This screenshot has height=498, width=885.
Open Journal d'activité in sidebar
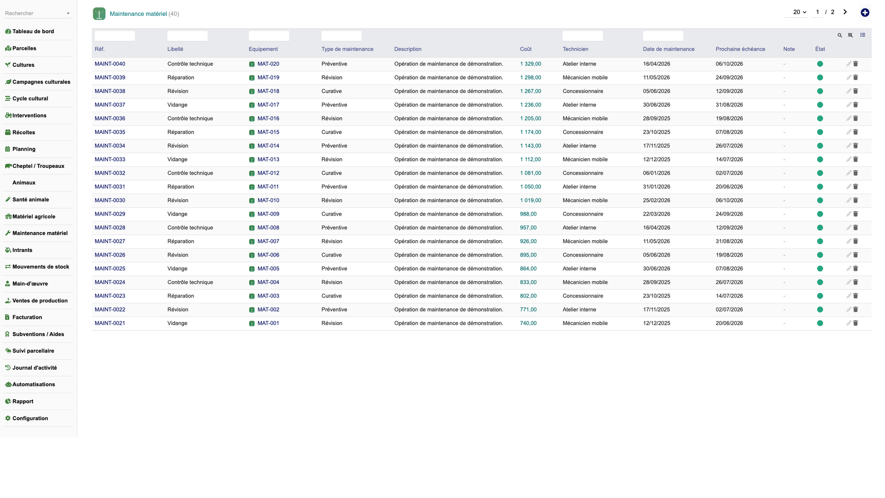click(x=35, y=368)
